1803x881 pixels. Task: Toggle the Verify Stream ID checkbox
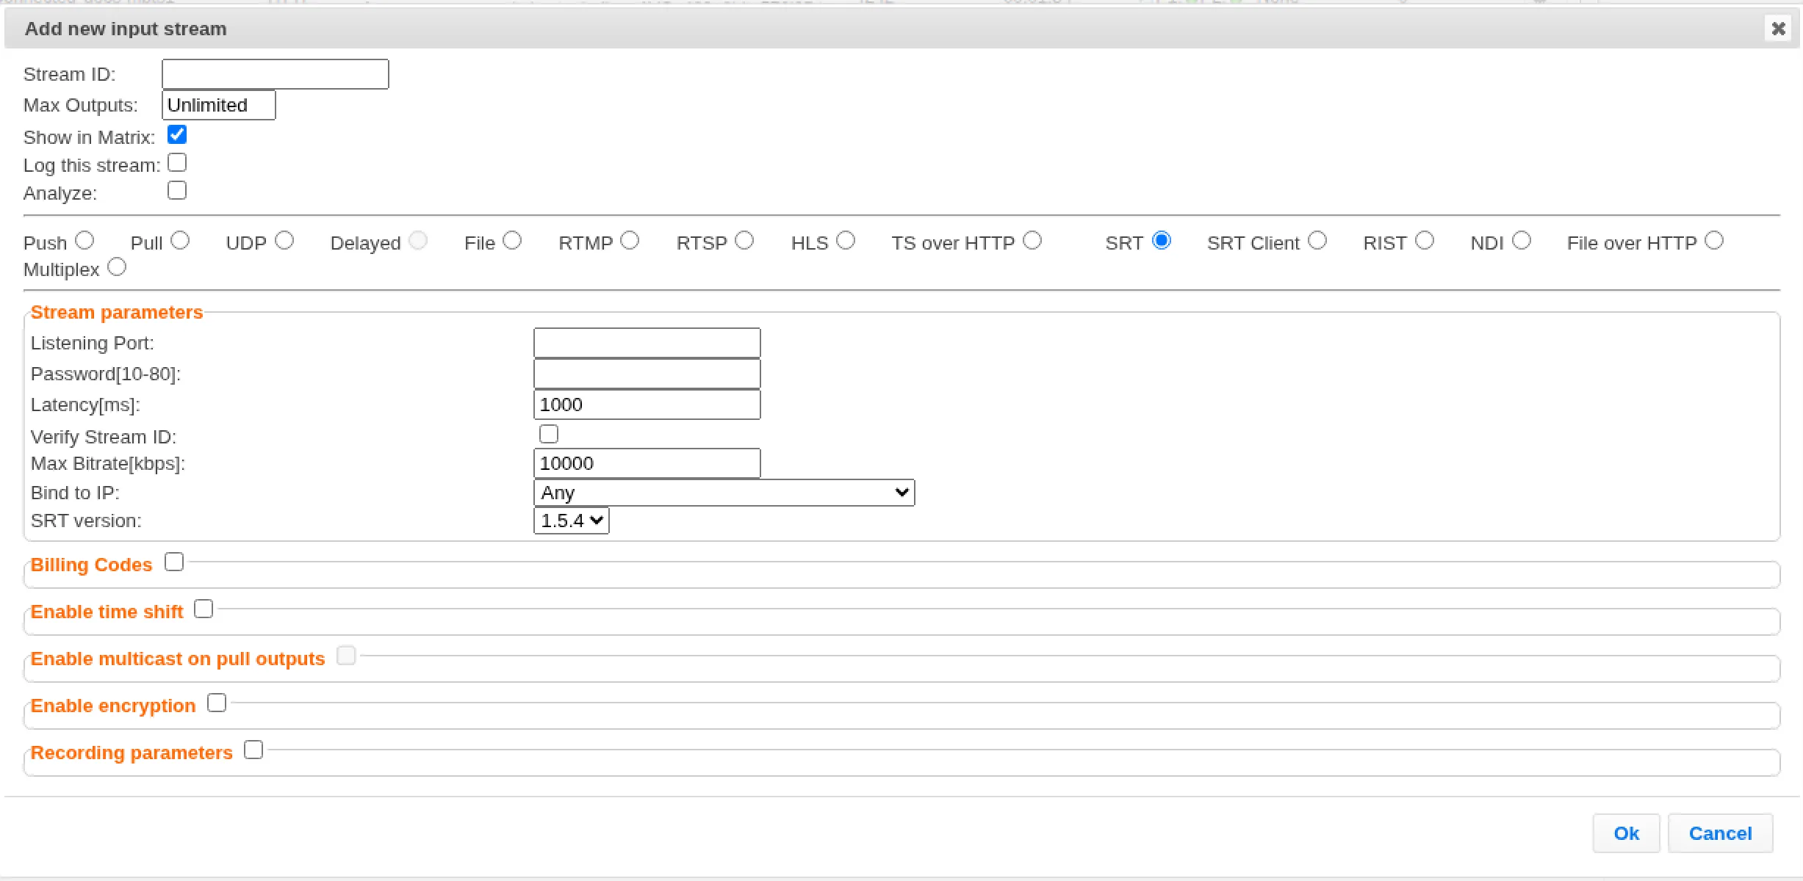click(x=549, y=434)
